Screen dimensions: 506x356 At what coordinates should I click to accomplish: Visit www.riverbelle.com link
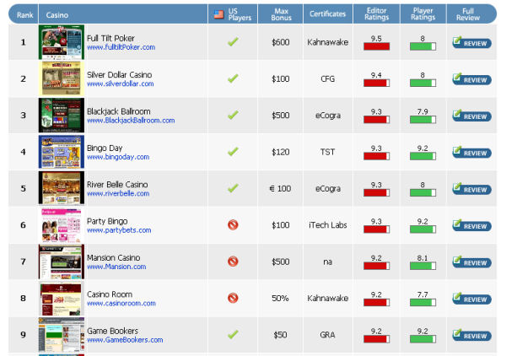[118, 194]
